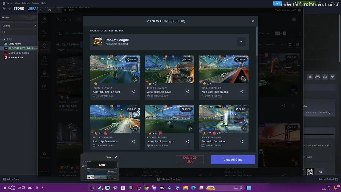Go forward in Steam navigation

point(10,9)
